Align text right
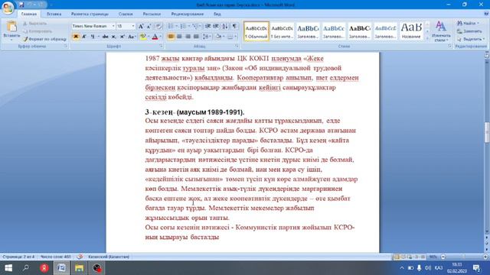The width and height of the screenshot is (490, 275). [188, 37]
